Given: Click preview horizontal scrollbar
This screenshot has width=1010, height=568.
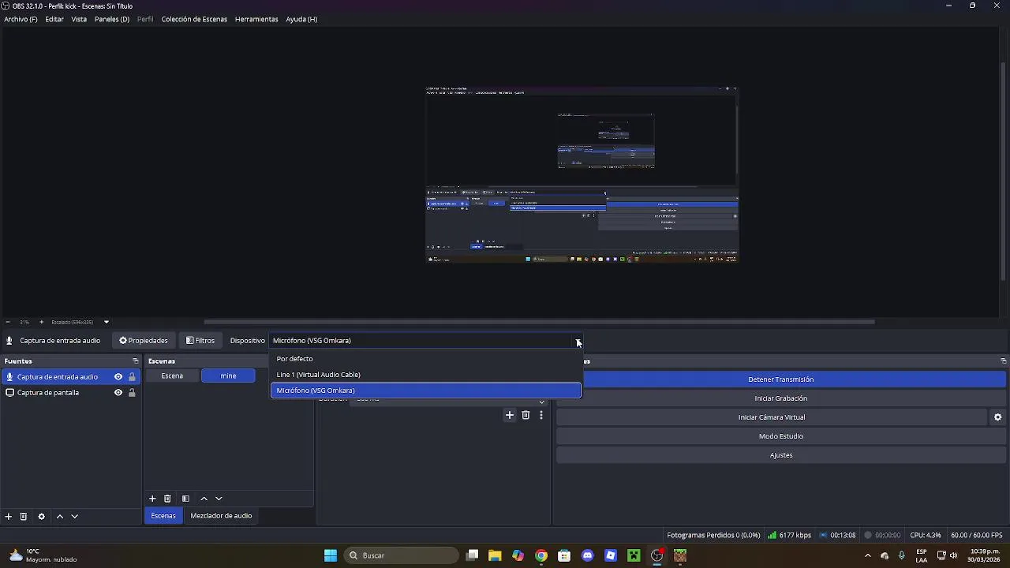Looking at the screenshot, I should coord(539,322).
